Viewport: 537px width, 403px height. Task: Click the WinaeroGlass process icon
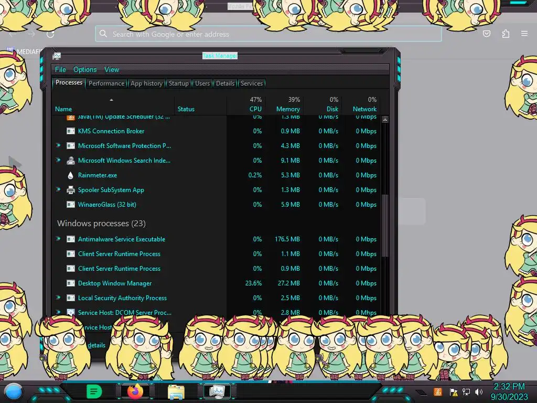pyautogui.click(x=71, y=205)
